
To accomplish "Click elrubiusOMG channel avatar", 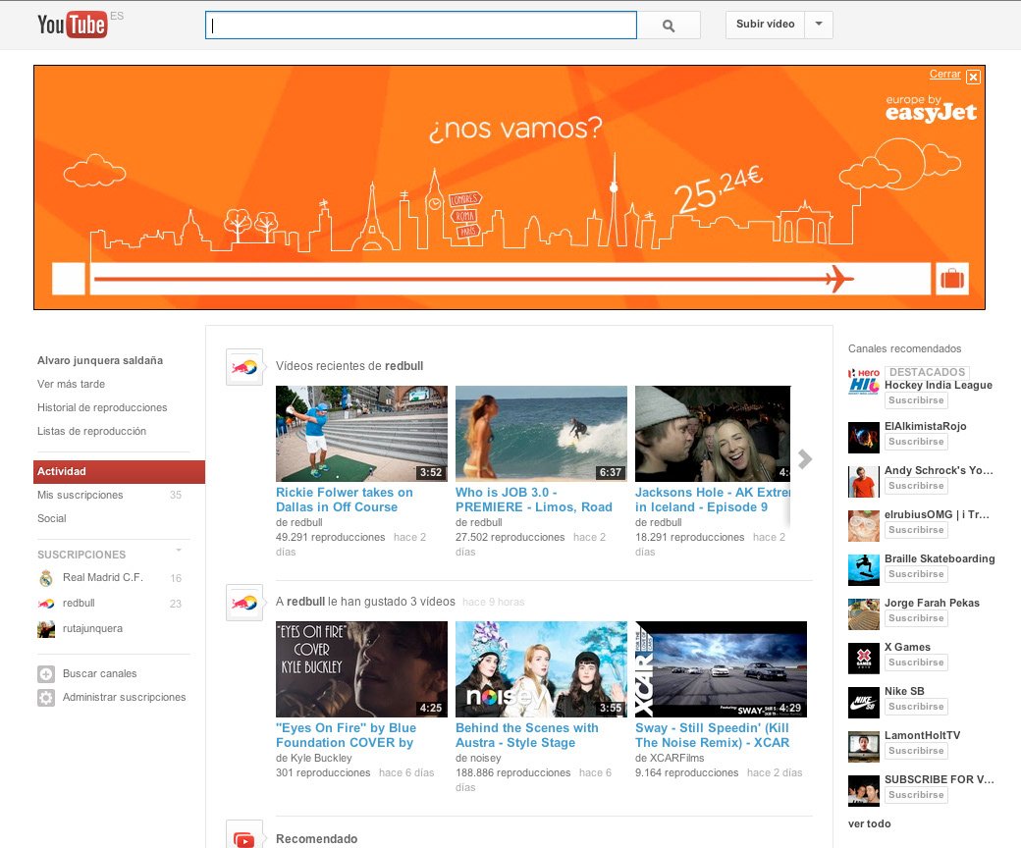I will [x=863, y=526].
